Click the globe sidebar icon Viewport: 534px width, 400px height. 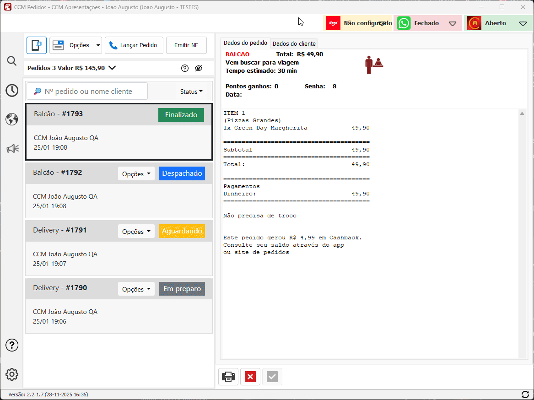pos(12,119)
